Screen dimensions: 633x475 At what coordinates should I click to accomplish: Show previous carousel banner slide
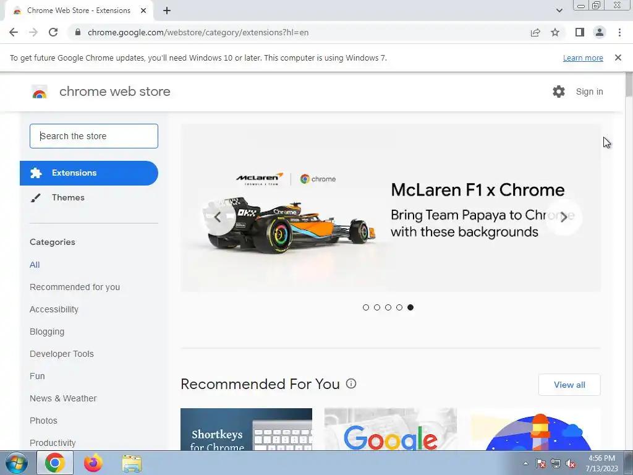218,217
